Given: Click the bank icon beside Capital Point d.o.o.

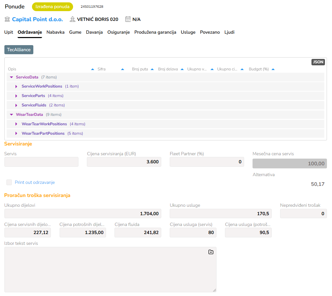Looking at the screenshot, I should (7, 19).
